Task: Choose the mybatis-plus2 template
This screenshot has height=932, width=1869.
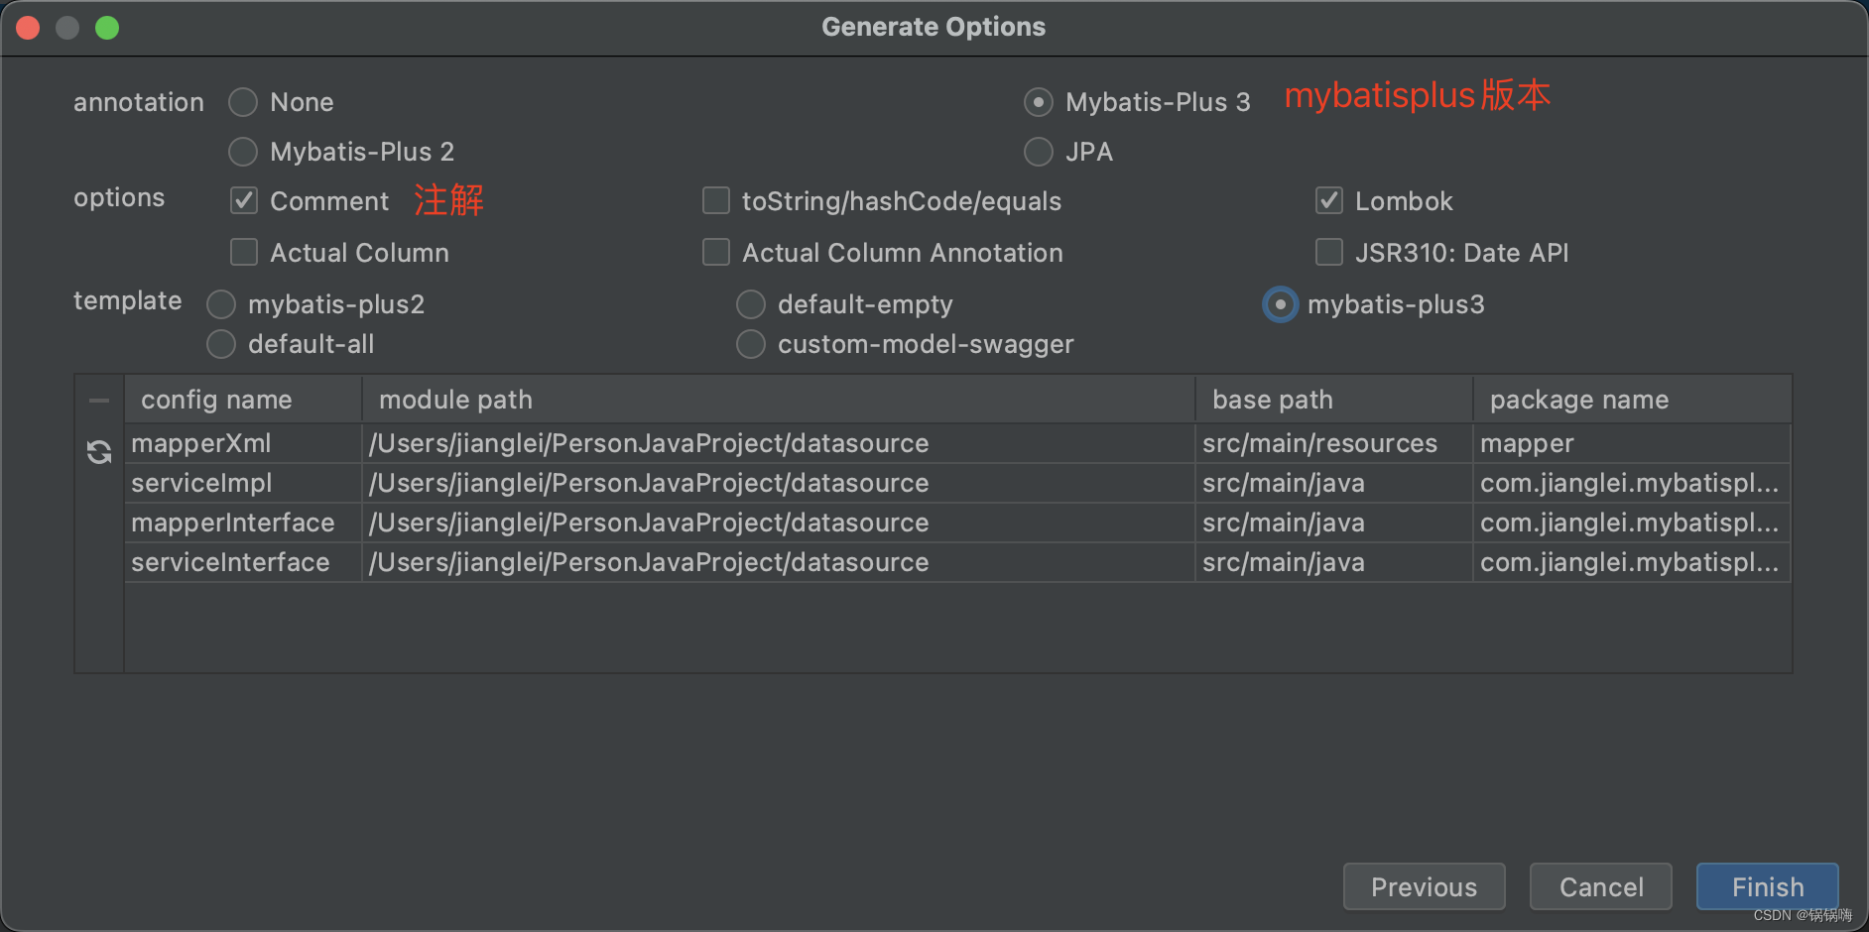Action: (221, 304)
